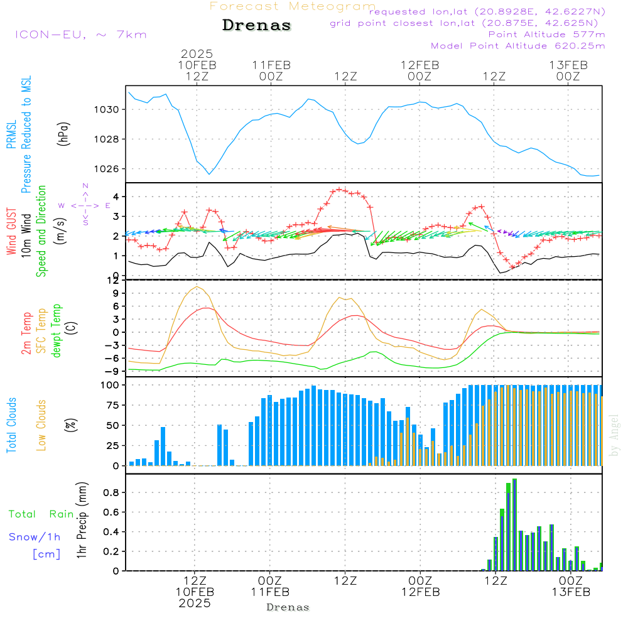Image resolution: width=628 pixels, height=628 pixels.
Task: Click the requested lon,lat coordinates text
Action: pos(487,12)
